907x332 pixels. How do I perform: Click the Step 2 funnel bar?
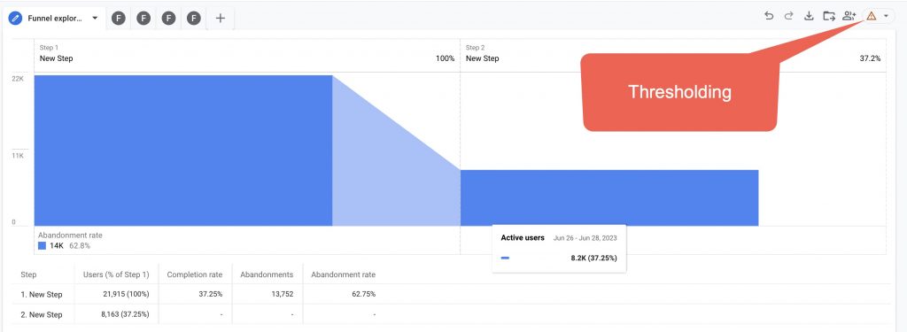pos(609,197)
